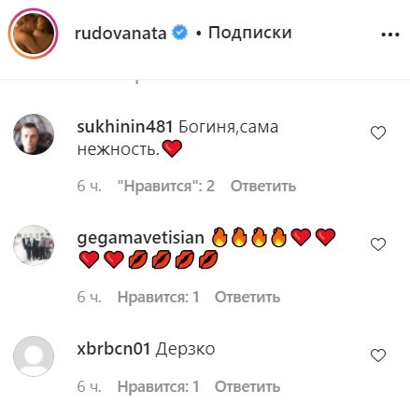
Task: Like gegamavetisian's comment with the heart icon
Action: (x=378, y=244)
